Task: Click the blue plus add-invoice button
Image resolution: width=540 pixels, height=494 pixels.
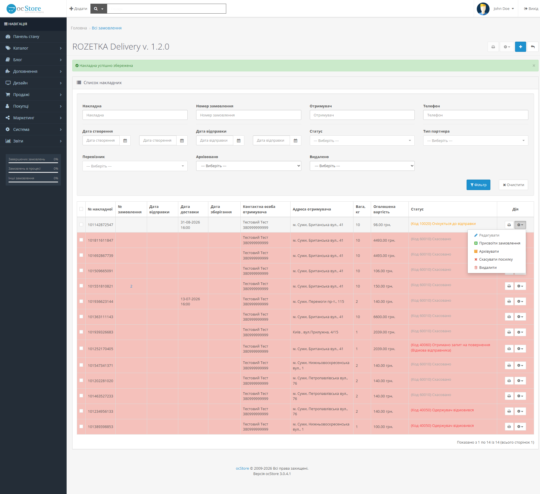Action: (520, 47)
